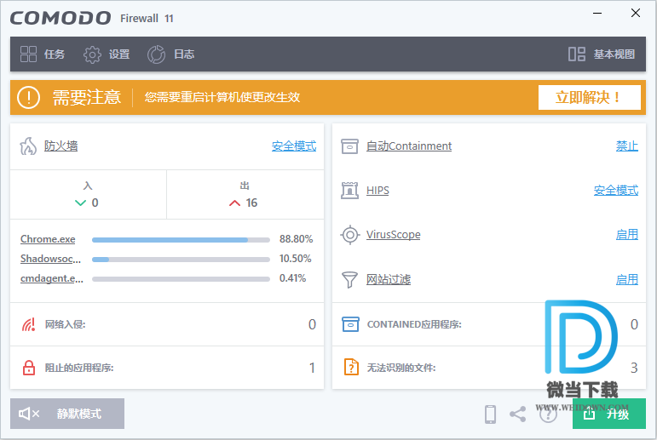This screenshot has height=440, width=657.
Task: Click the 10.50% percentage value
Action: click(x=296, y=259)
